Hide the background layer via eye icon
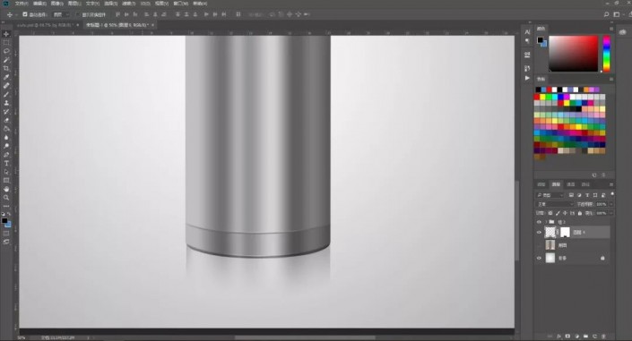632x341 pixels. 539,258
